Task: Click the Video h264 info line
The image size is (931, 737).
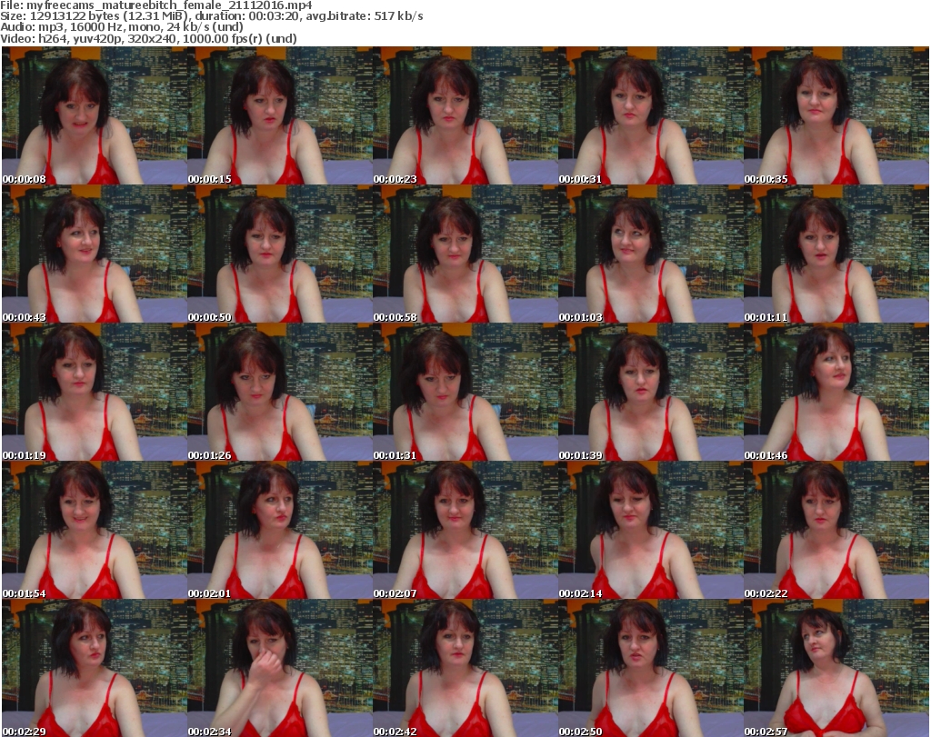Action: point(148,38)
